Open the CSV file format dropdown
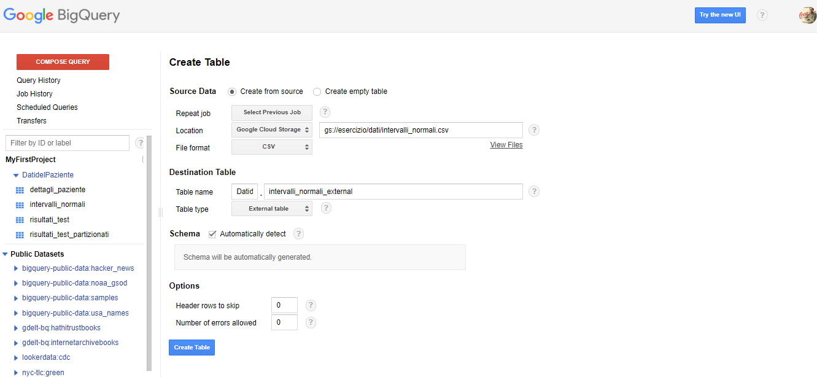Viewport: 817px width, 377px height. (x=272, y=147)
